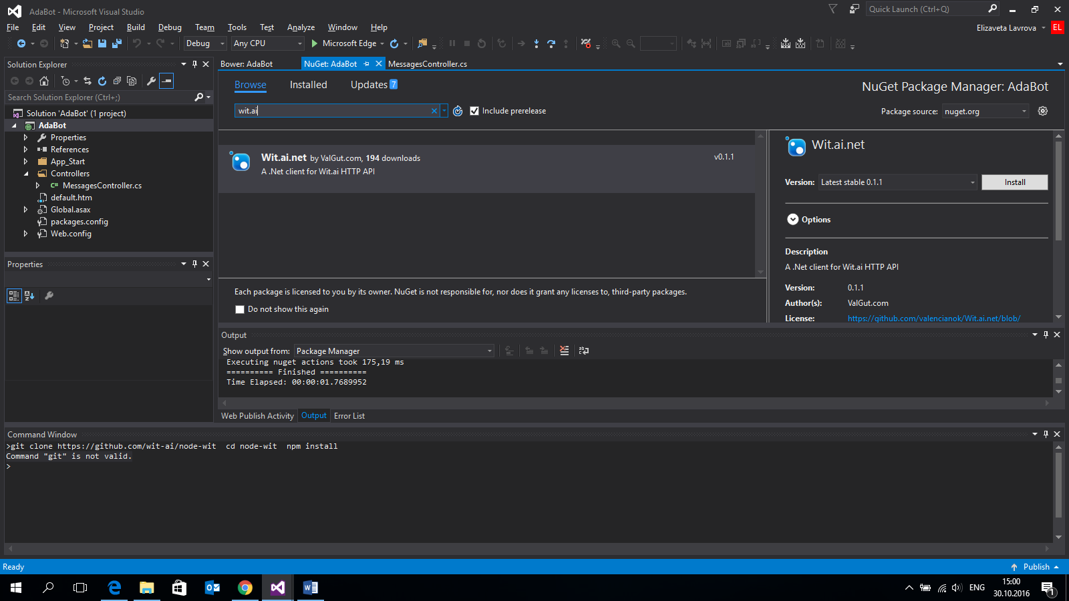Select packages.config in Solution Explorer
The height and width of the screenshot is (601, 1069).
[x=79, y=222]
